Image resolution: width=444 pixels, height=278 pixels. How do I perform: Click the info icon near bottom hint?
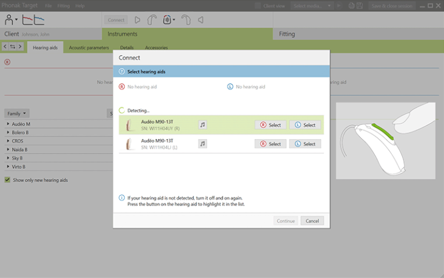pos(122,197)
